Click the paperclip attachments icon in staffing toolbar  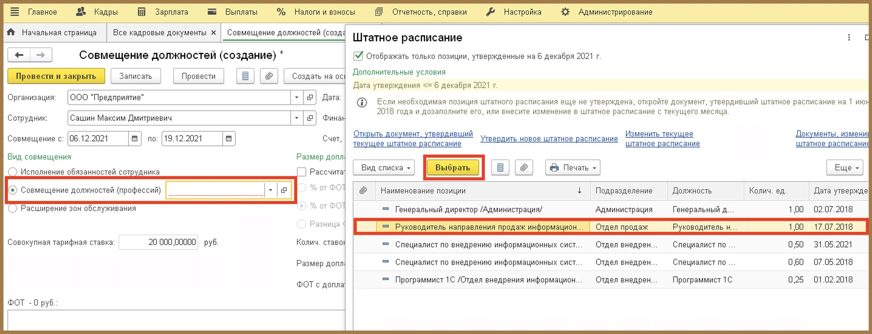click(x=523, y=168)
